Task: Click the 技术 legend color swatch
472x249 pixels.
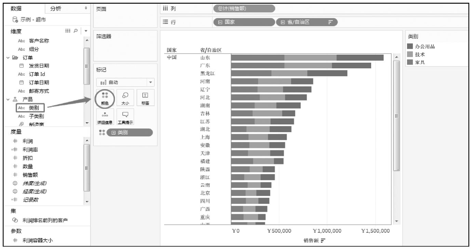Action: click(410, 54)
